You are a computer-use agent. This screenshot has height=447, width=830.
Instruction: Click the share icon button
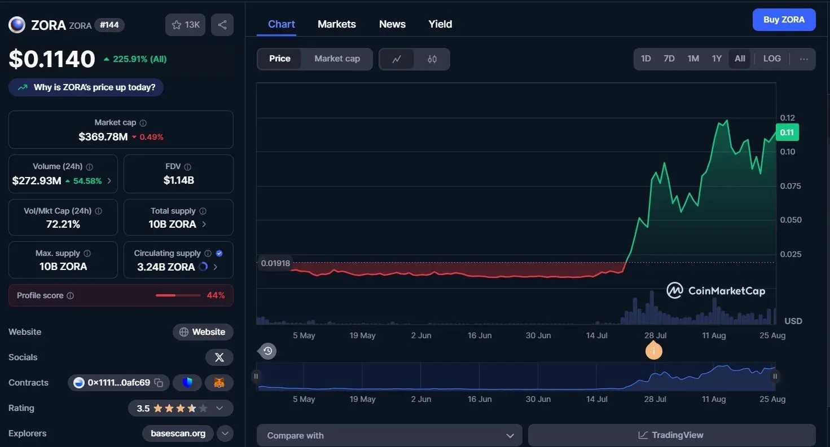222,25
